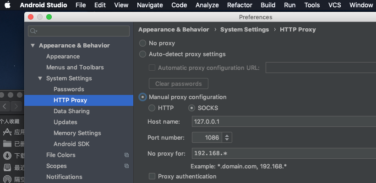Screen dimensions: 376x183
Task: Open the Navigate menu
Action: pos(150,5)
